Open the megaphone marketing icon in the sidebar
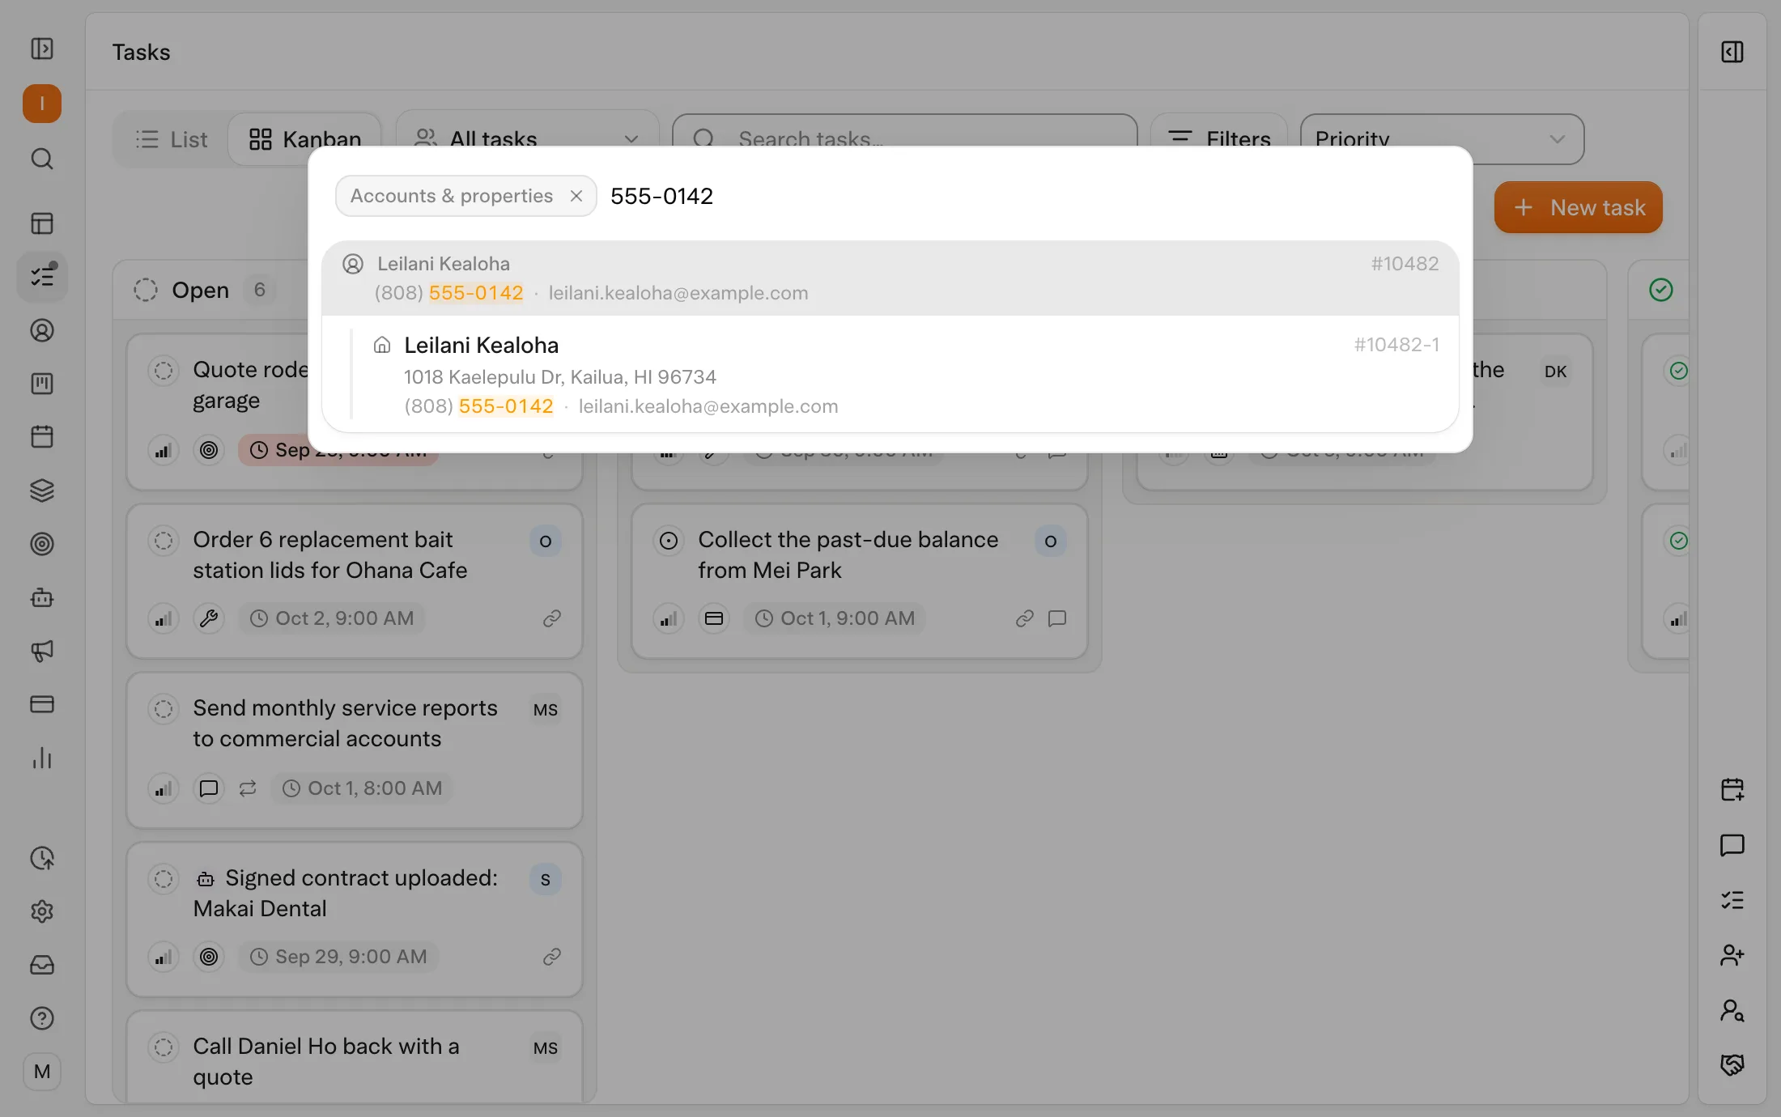 [42, 651]
